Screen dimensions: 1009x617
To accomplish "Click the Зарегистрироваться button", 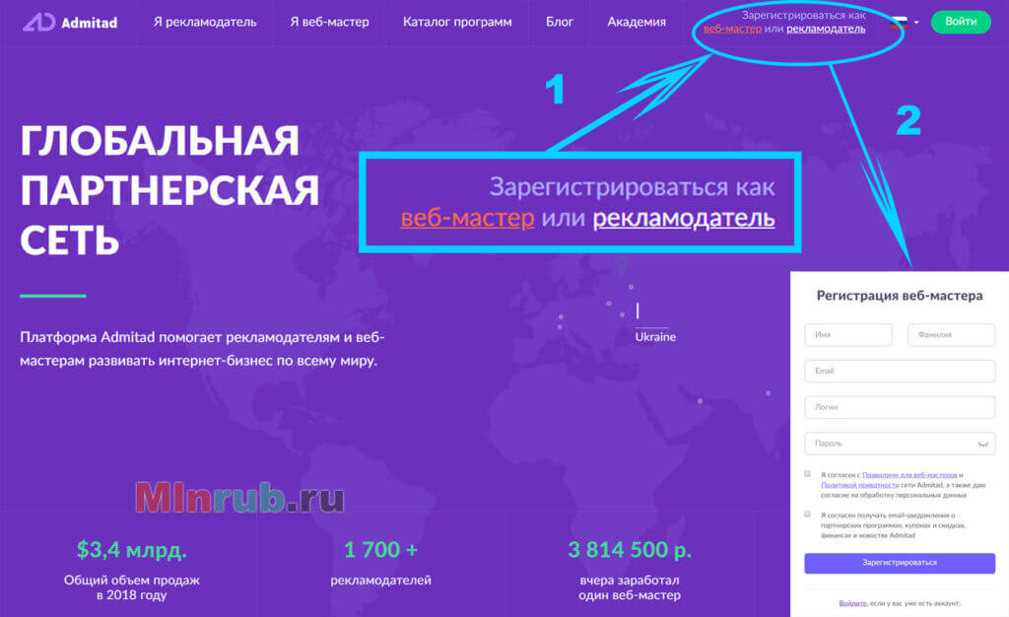I will [x=900, y=563].
